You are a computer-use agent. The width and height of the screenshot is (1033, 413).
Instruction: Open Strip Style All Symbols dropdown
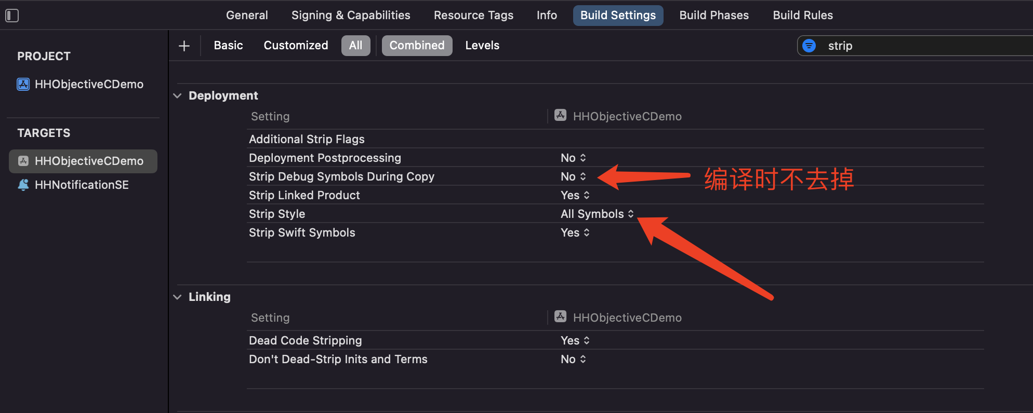598,214
